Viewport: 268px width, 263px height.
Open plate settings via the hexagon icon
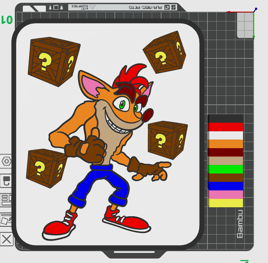pyautogui.click(x=6, y=161)
